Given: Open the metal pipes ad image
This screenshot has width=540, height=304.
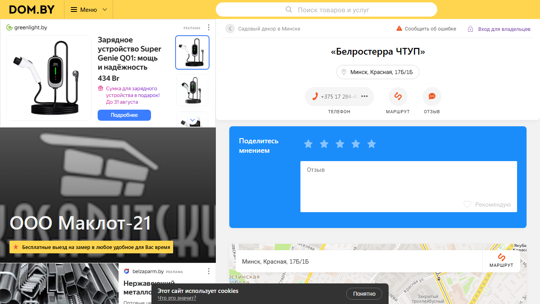Looking at the screenshot, I should (59, 283).
